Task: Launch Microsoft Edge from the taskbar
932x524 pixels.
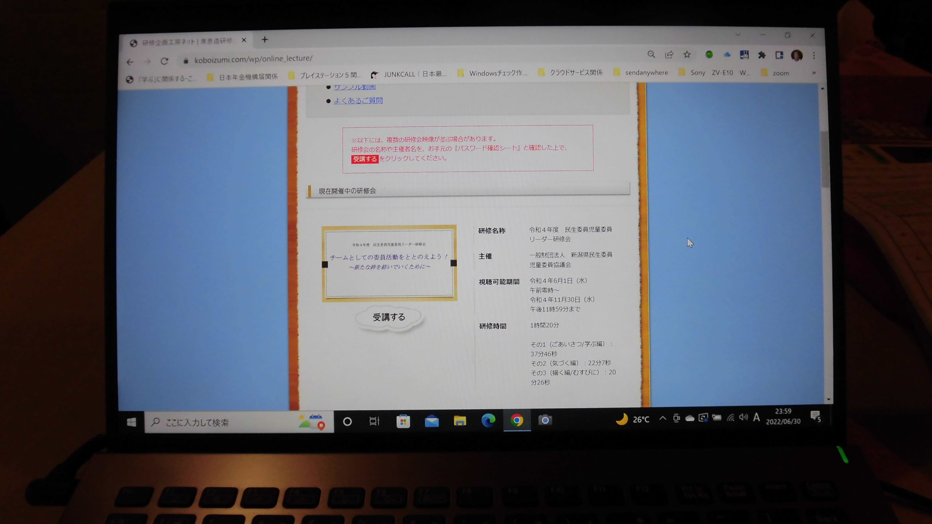Action: pyautogui.click(x=488, y=420)
